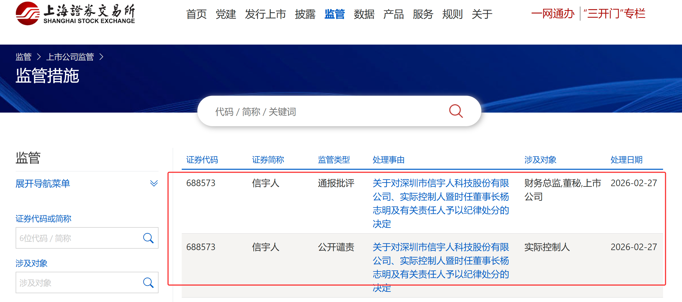
Task: Sort by 处理日期 column header
Action: point(626,160)
